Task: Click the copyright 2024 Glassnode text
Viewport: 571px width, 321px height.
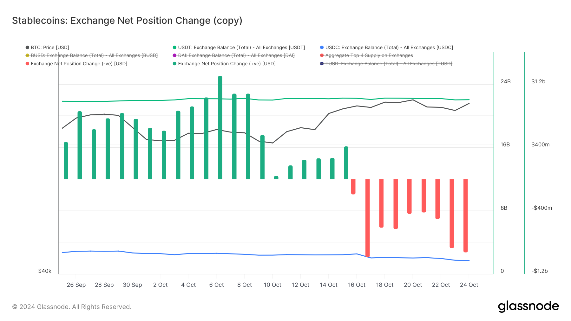Action: 72,307
